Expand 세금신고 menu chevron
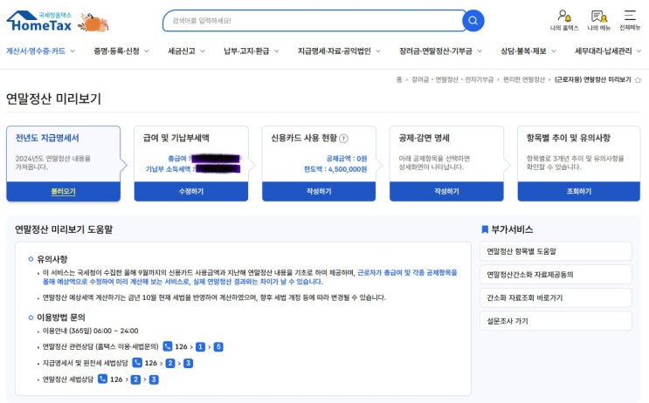 click(x=203, y=51)
